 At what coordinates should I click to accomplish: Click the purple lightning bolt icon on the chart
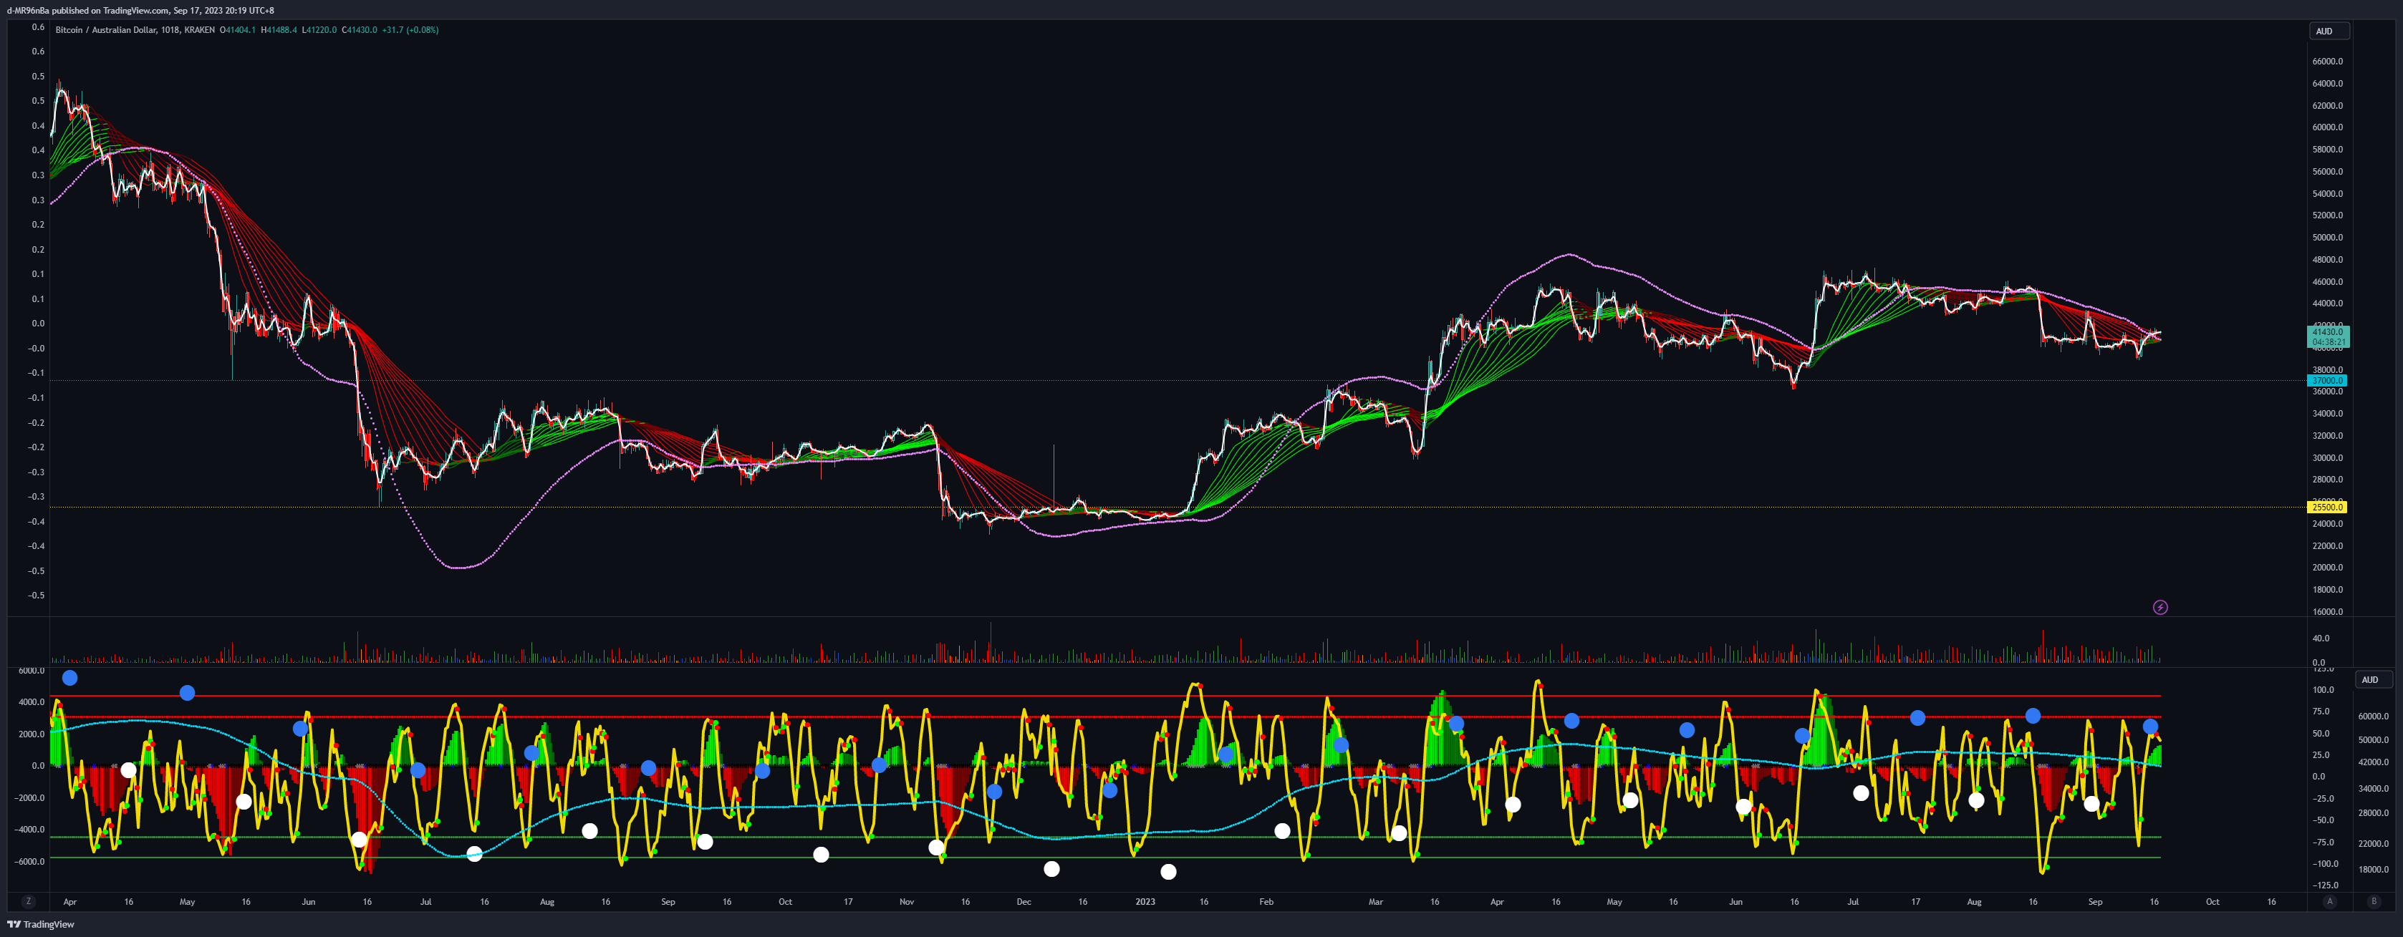2159,608
